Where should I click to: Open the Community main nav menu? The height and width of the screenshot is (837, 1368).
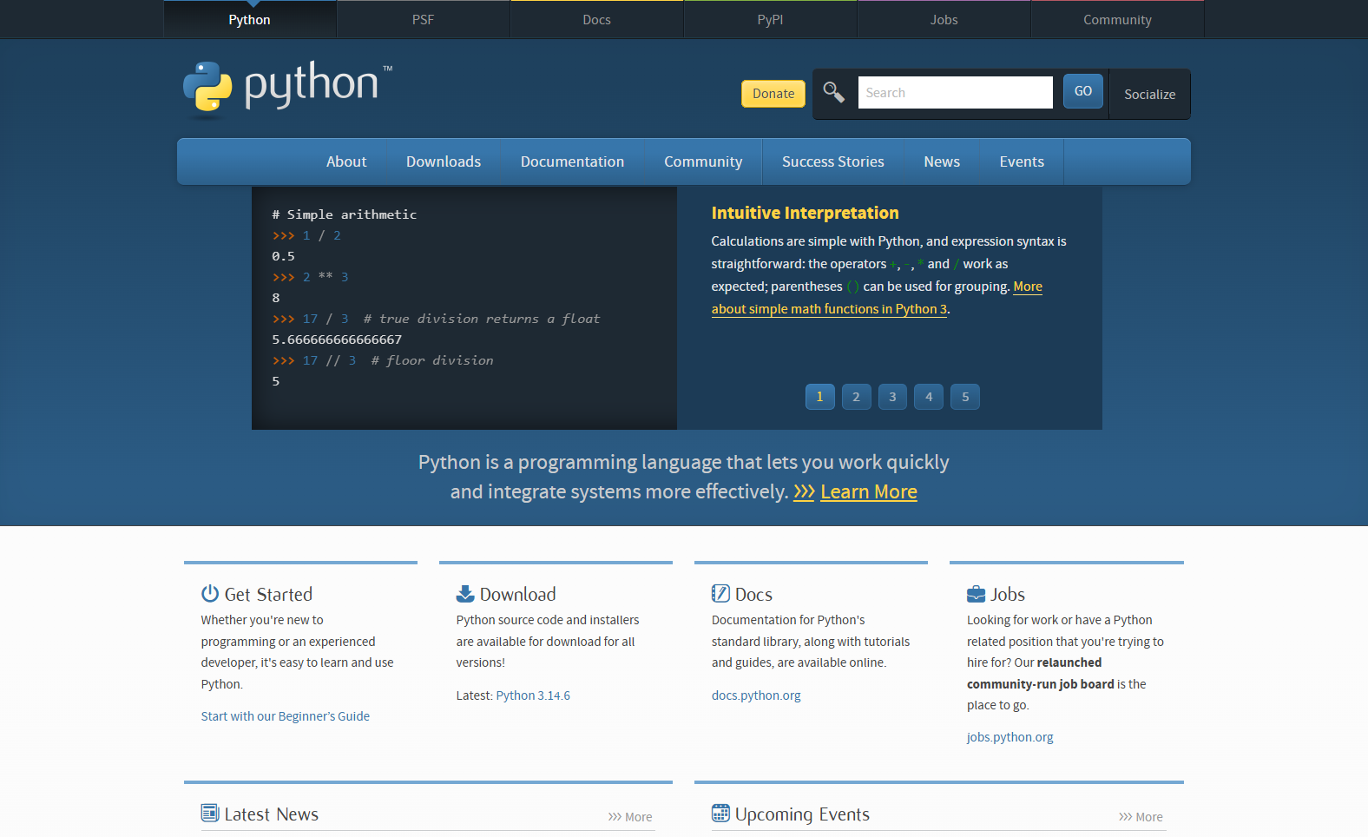point(703,161)
